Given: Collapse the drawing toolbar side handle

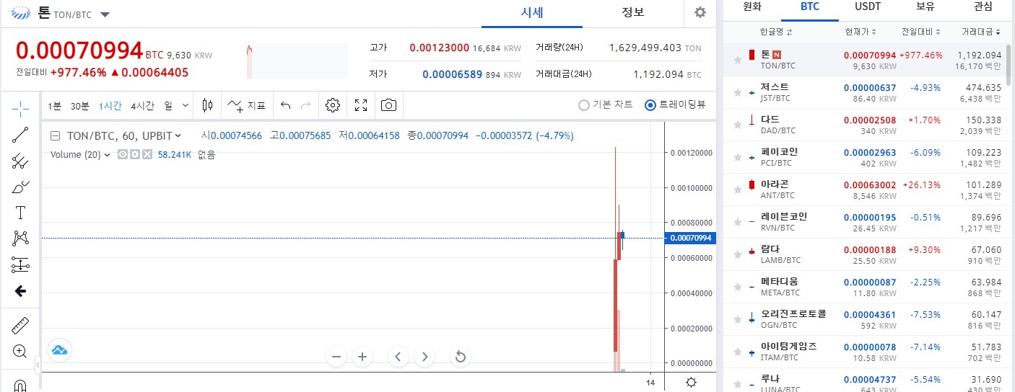Looking at the screenshot, I should (38, 366).
